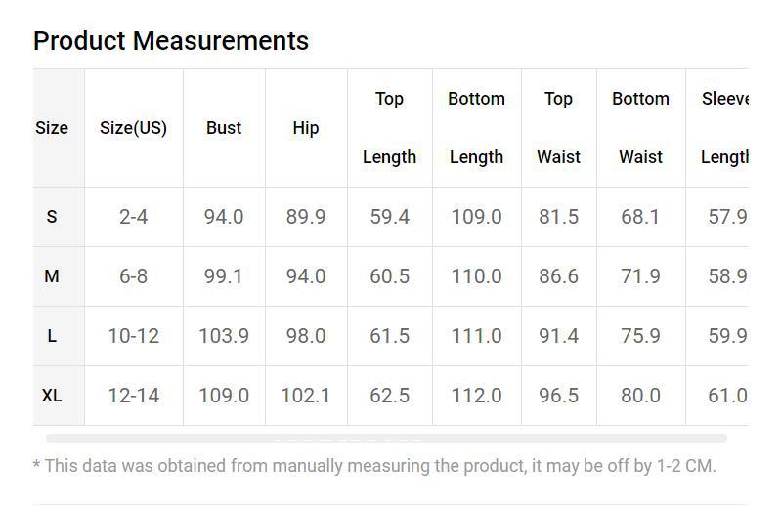Click the Top Waist column header

click(x=559, y=128)
